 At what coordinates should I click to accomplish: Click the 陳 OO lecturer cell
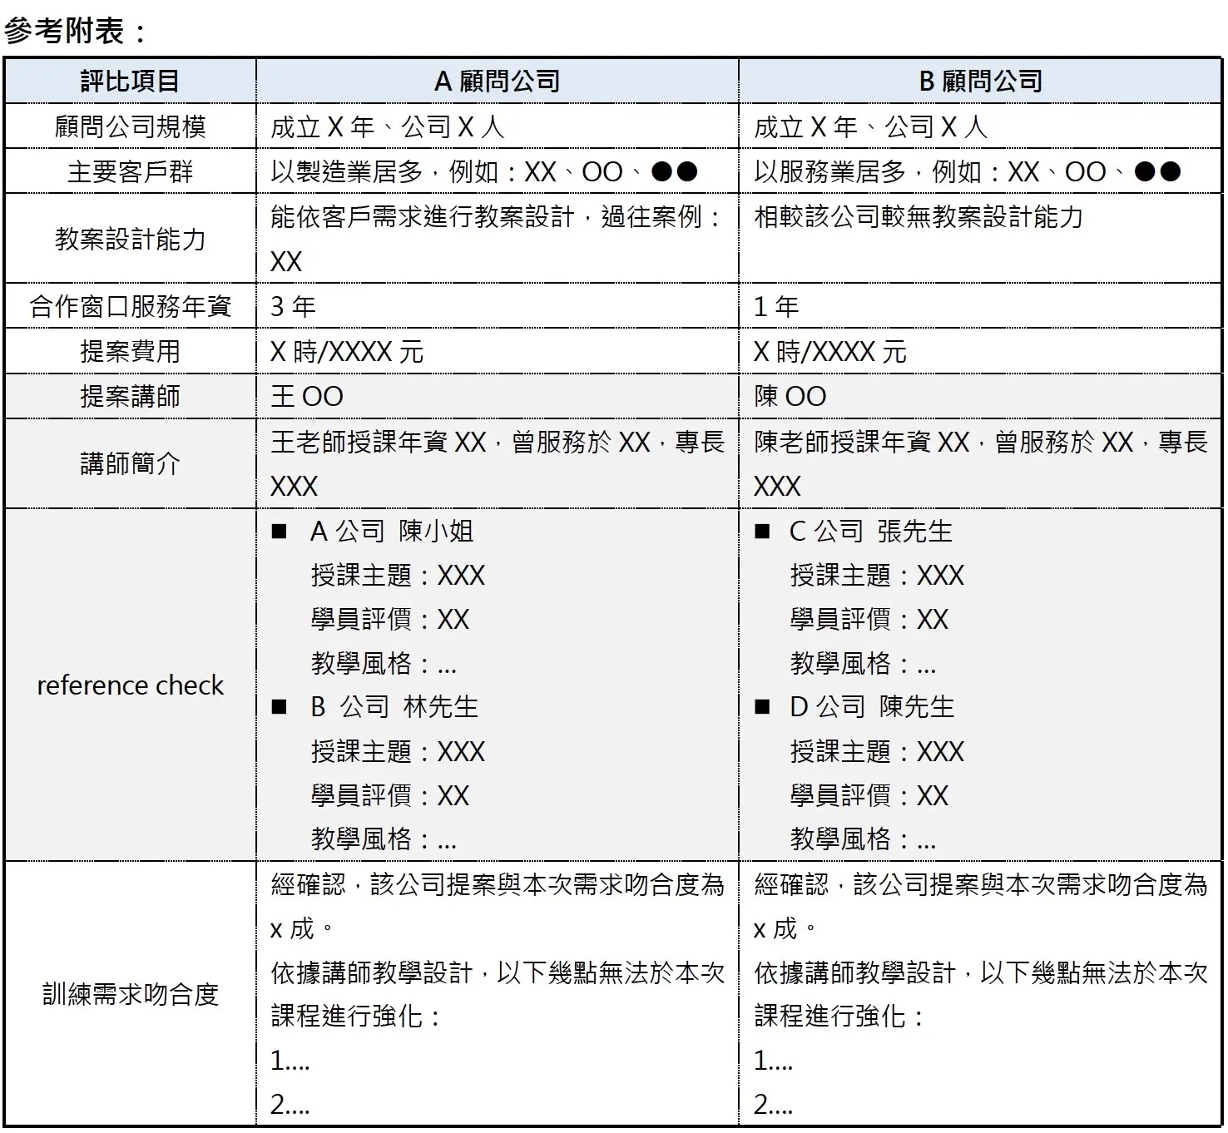point(980,396)
